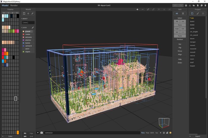The width and height of the screenshot is (208, 138).
Task: Click the camera screenshot icon
Action: click(42, 133)
